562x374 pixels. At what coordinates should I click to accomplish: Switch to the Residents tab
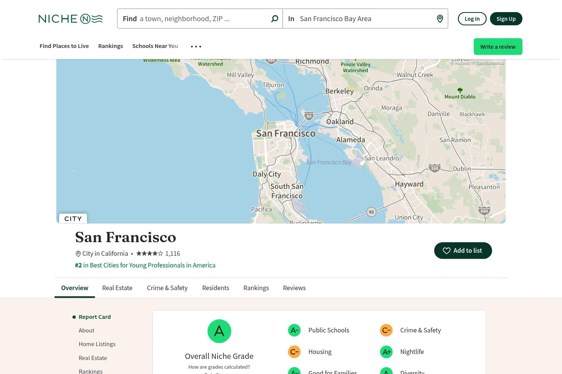(216, 288)
